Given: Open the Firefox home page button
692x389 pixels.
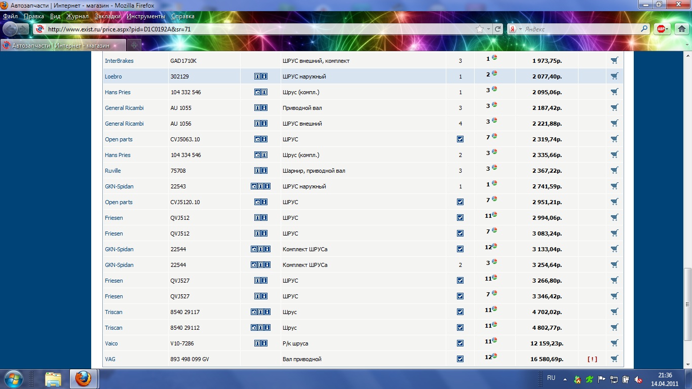Looking at the screenshot, I should [682, 29].
